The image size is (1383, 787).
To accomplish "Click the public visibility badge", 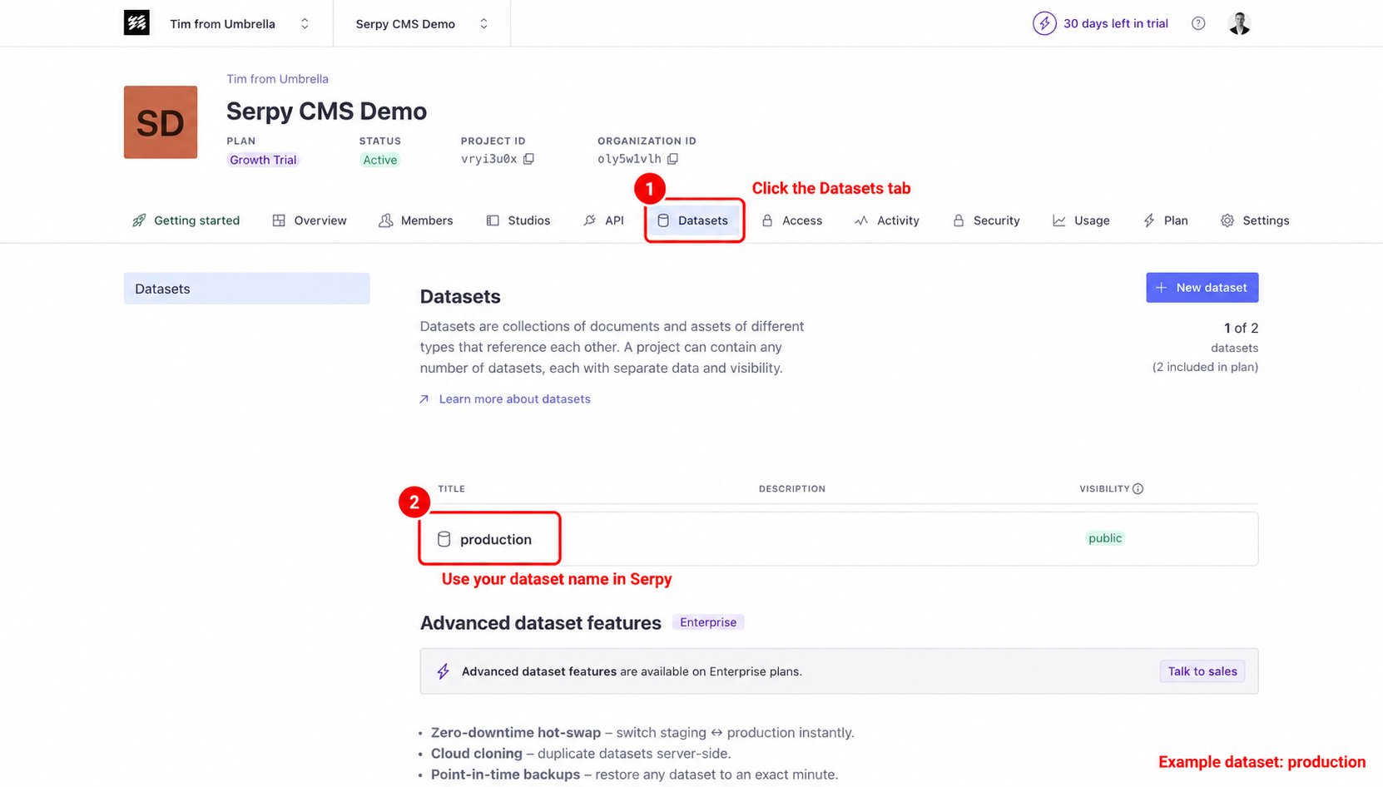I will [1105, 538].
